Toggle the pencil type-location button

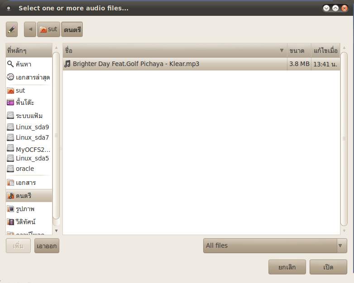point(12,29)
